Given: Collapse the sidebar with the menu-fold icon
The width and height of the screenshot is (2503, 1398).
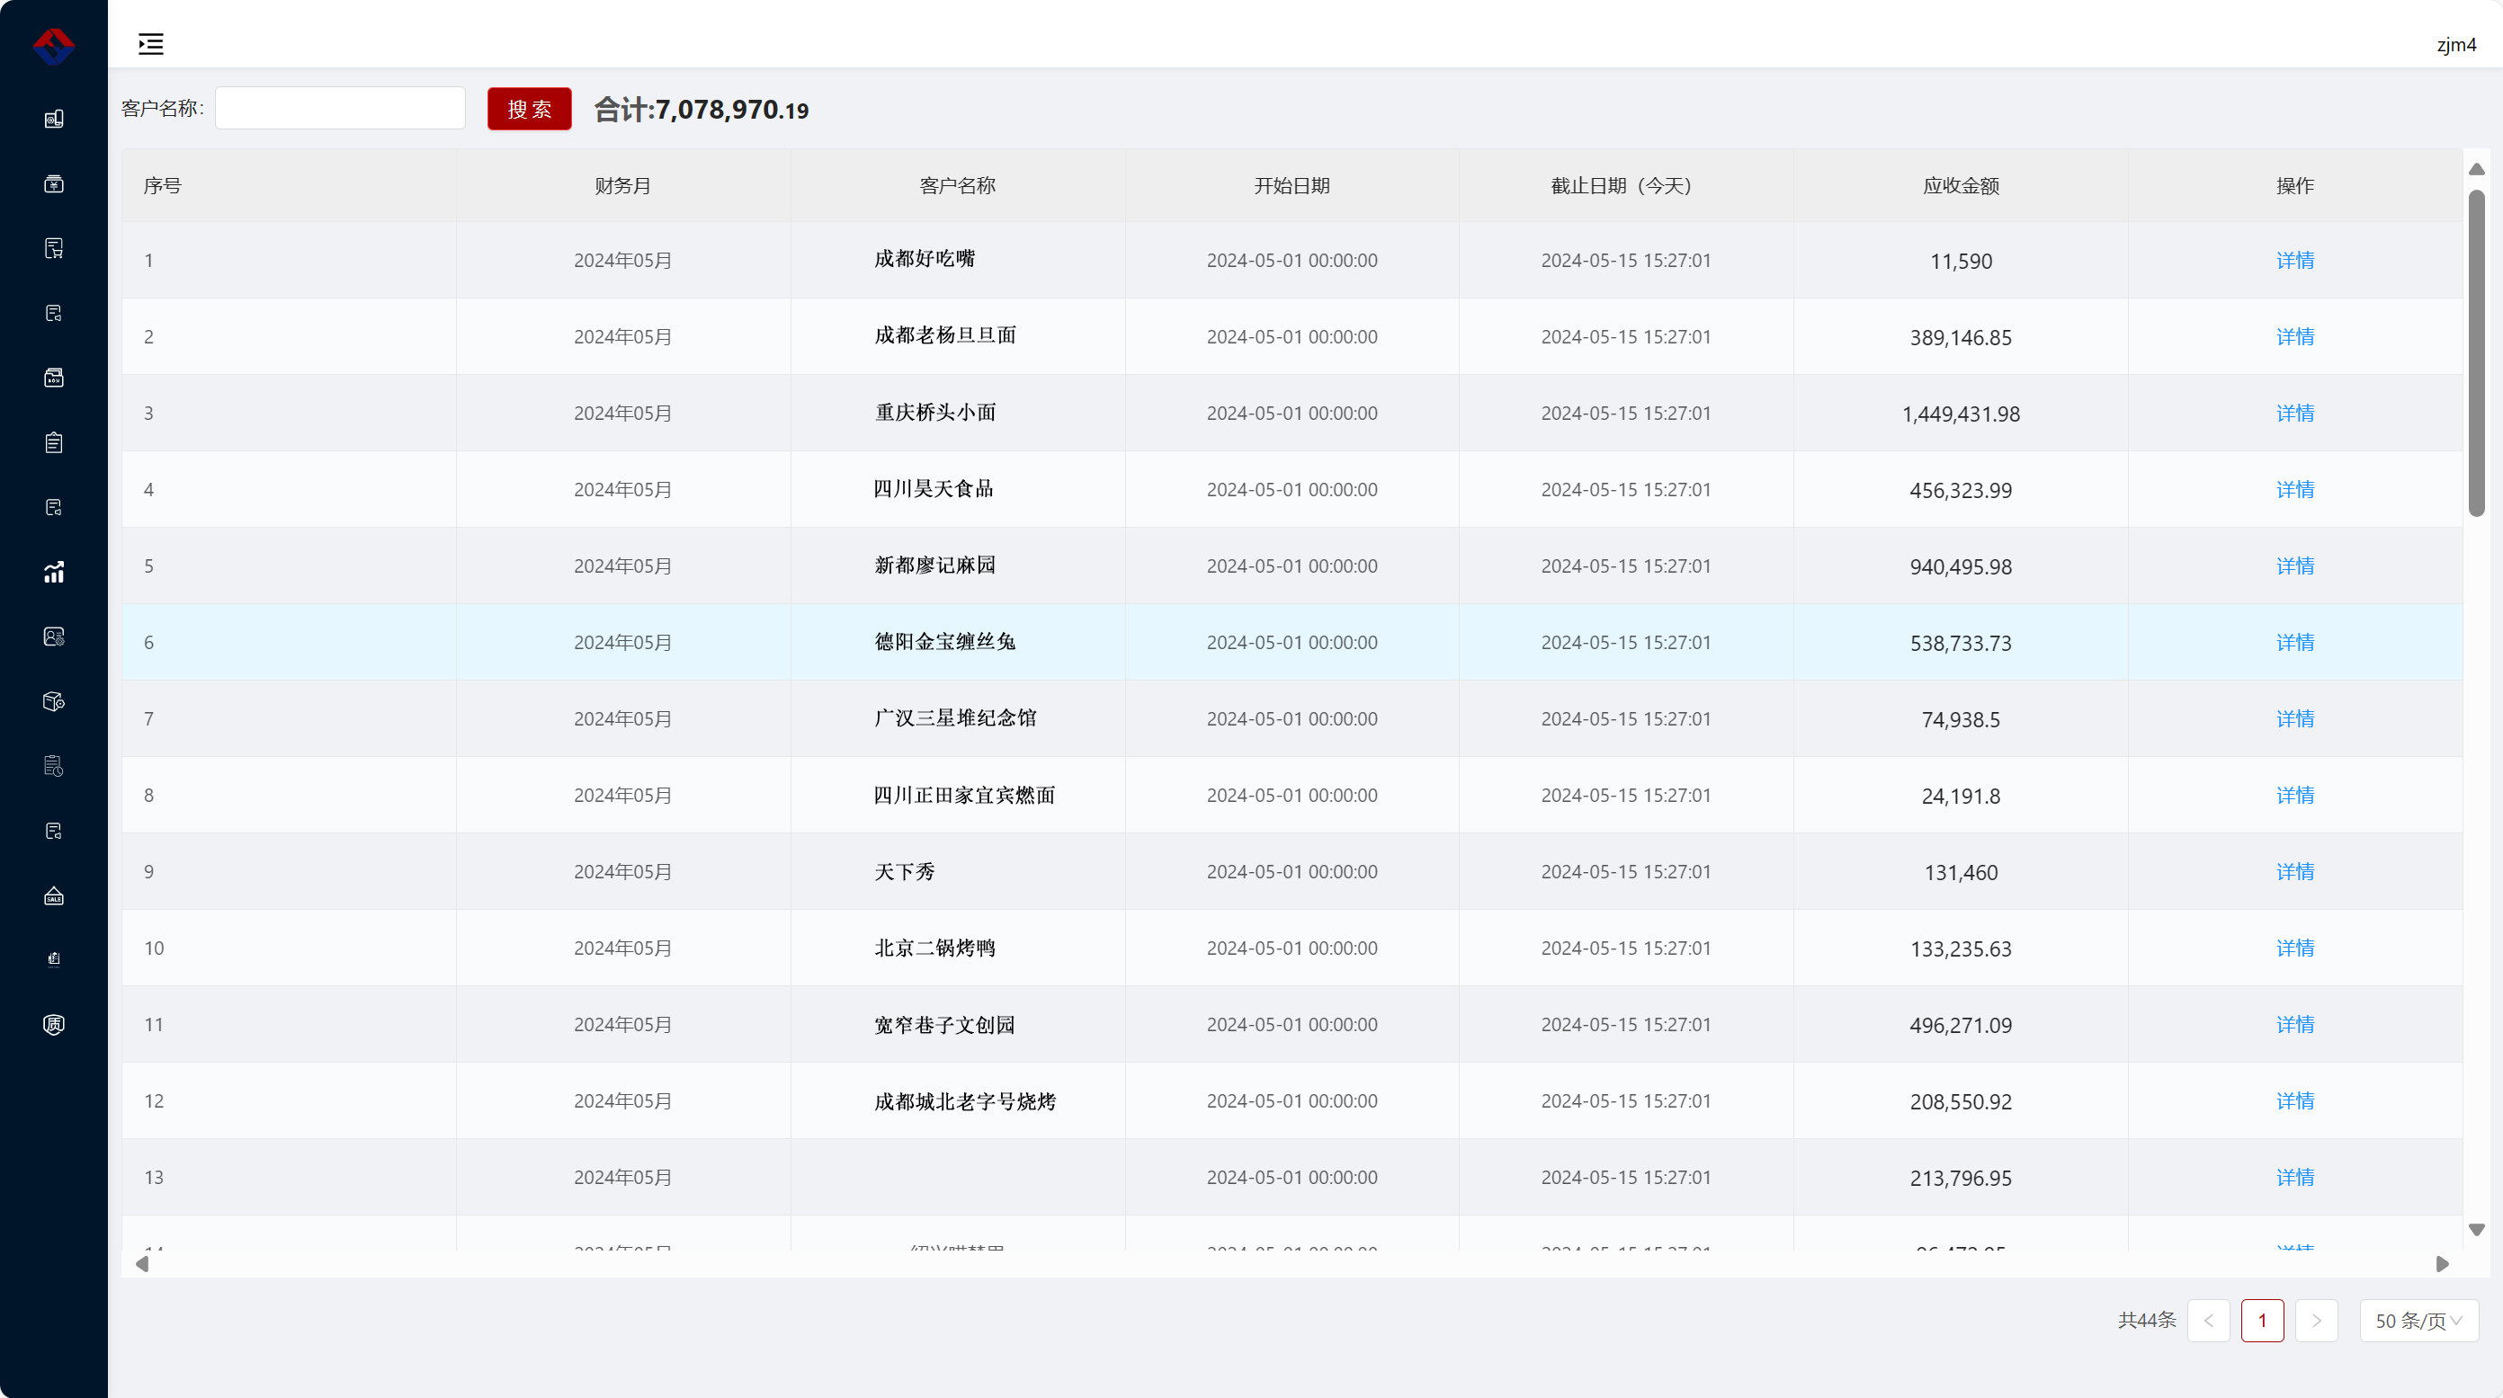Looking at the screenshot, I should point(150,44).
